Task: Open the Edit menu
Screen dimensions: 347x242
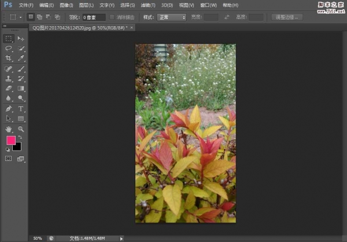Action: 46,5
